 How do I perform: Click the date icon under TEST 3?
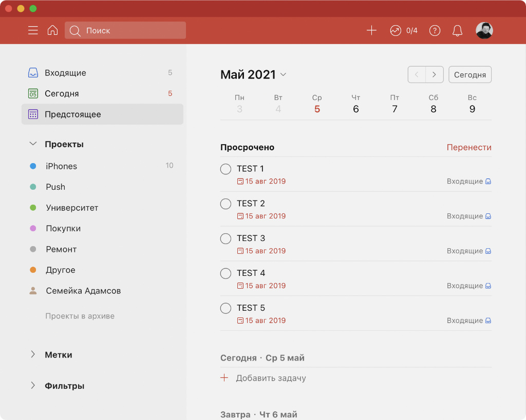click(240, 251)
